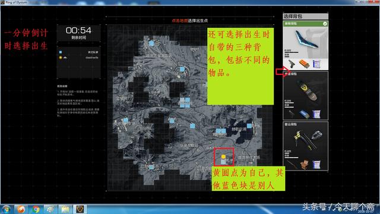Click the blue item in snowboard pack
Image resolution: width=380 pixels, height=214 pixels.
point(304,114)
